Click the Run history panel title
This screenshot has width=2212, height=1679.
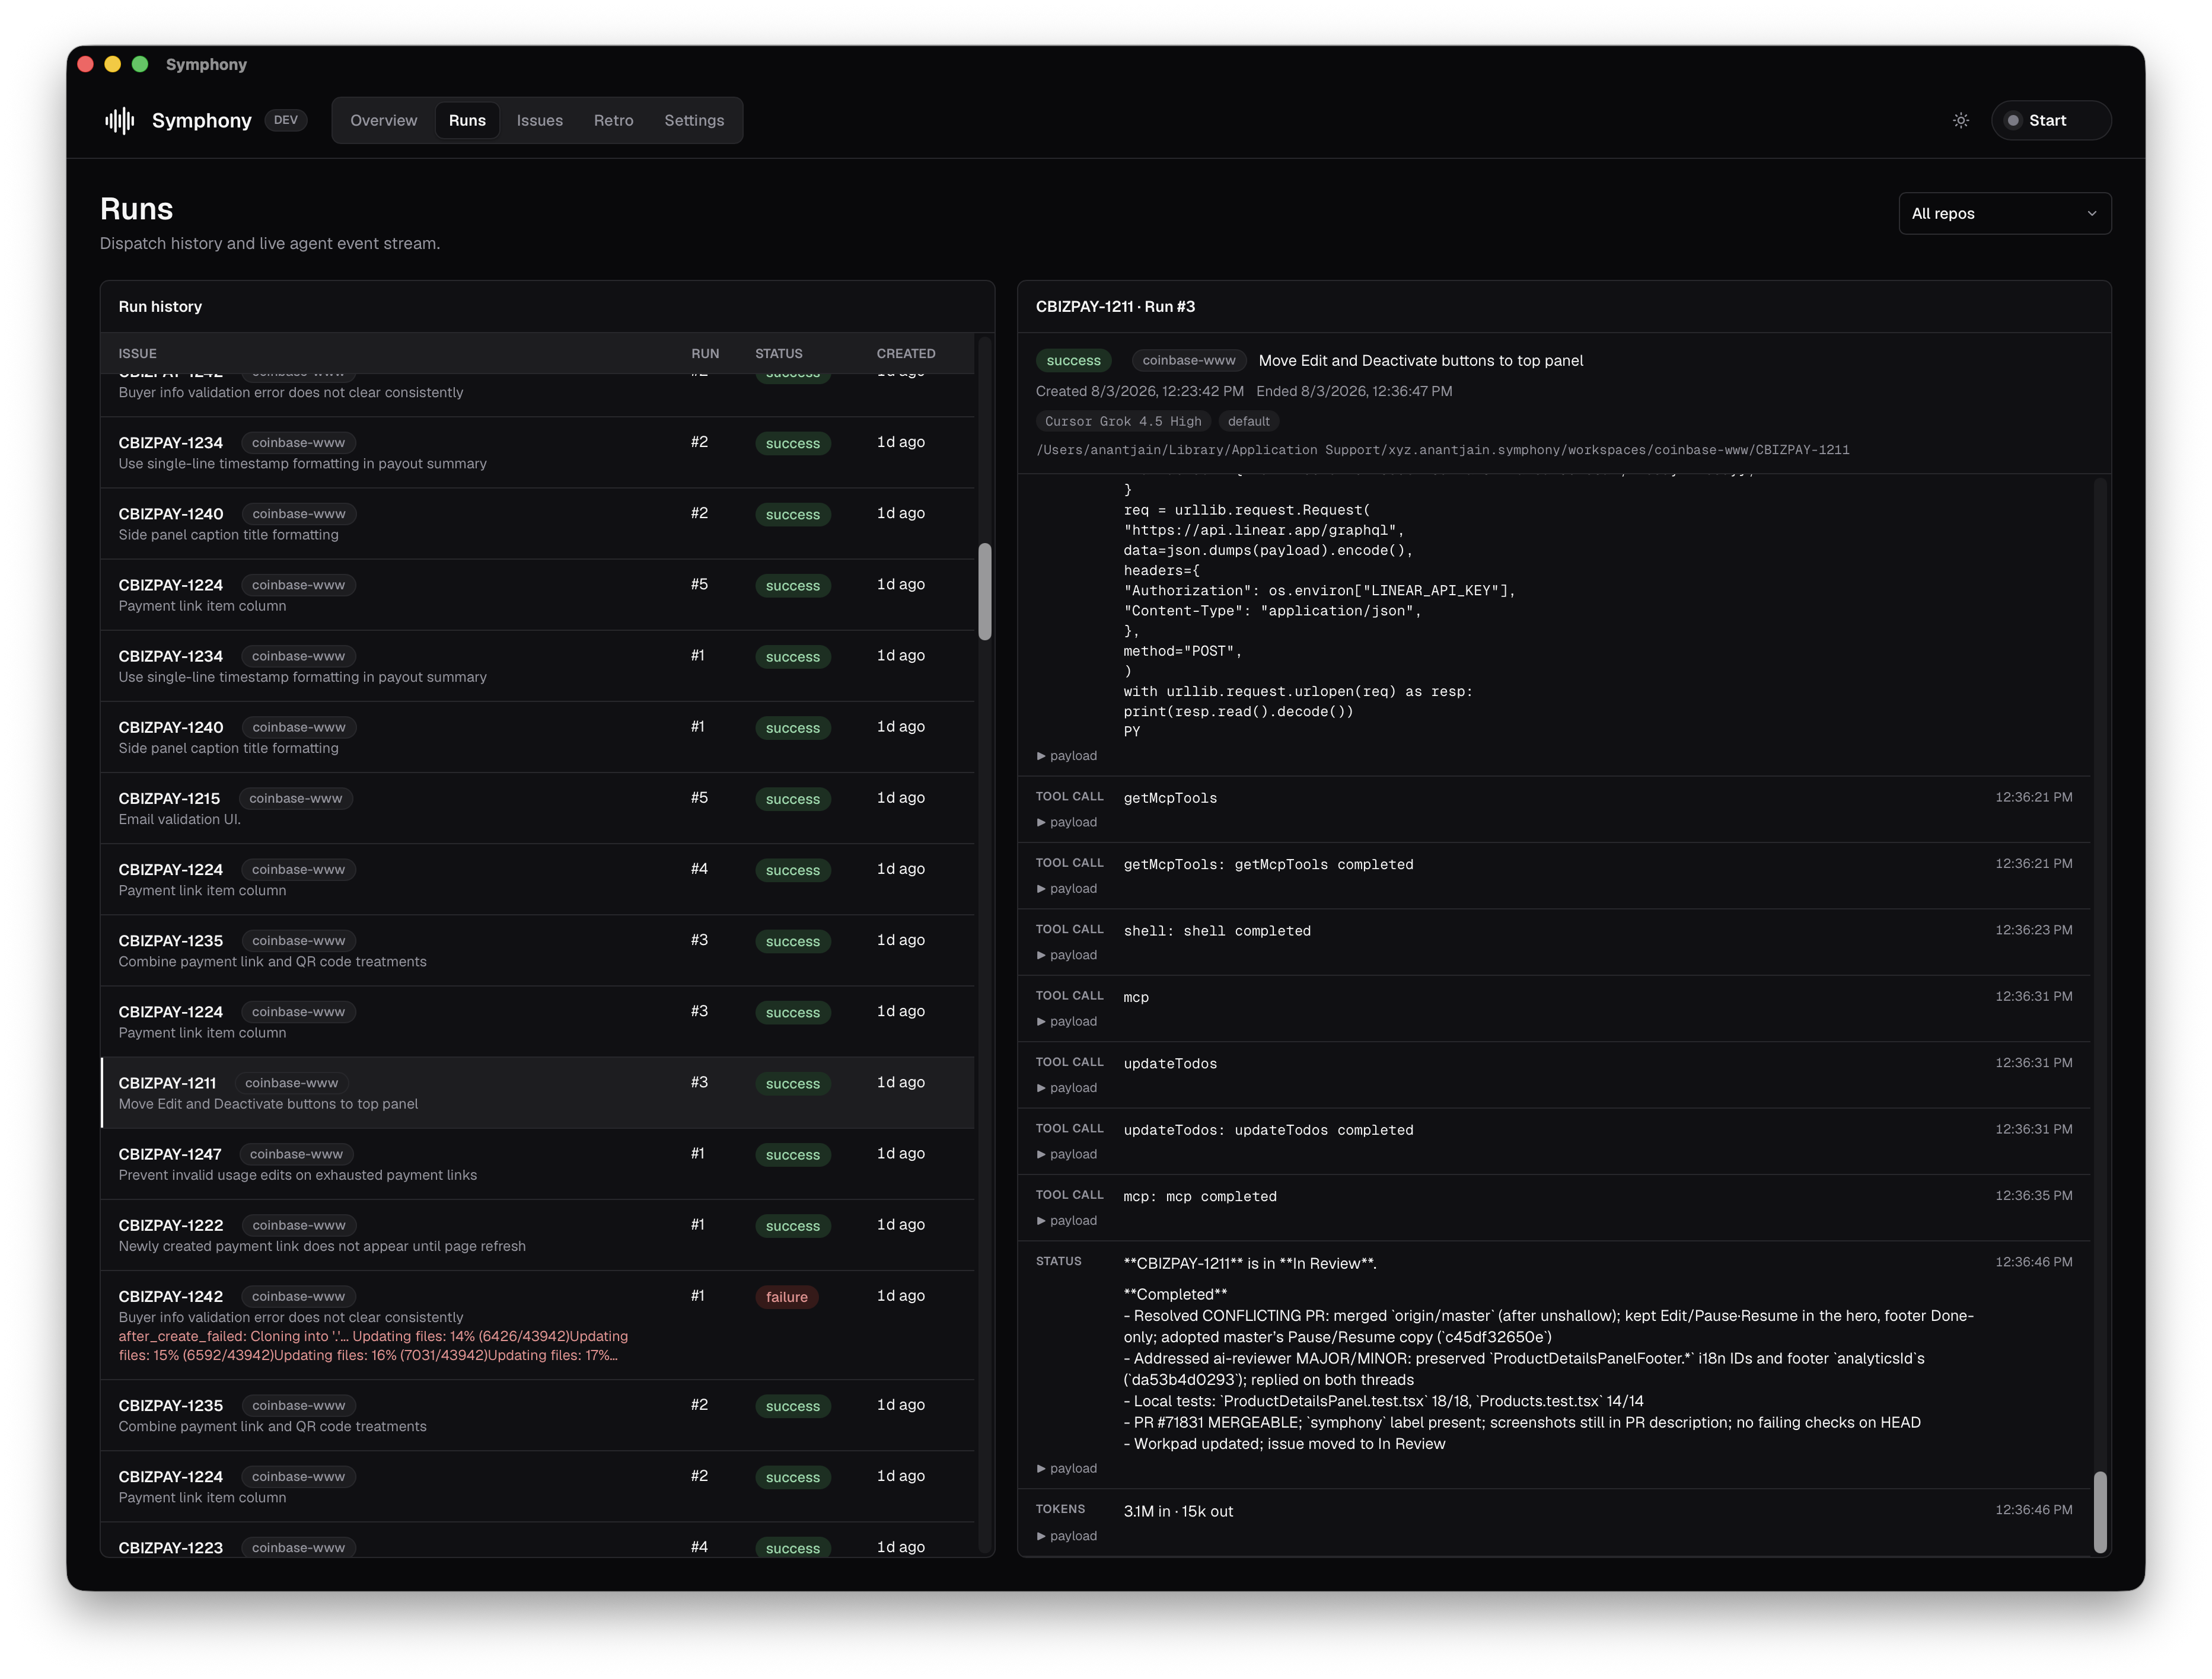point(160,306)
